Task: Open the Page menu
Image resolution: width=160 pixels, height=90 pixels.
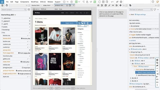Action: pyautogui.click(x=17, y=2)
